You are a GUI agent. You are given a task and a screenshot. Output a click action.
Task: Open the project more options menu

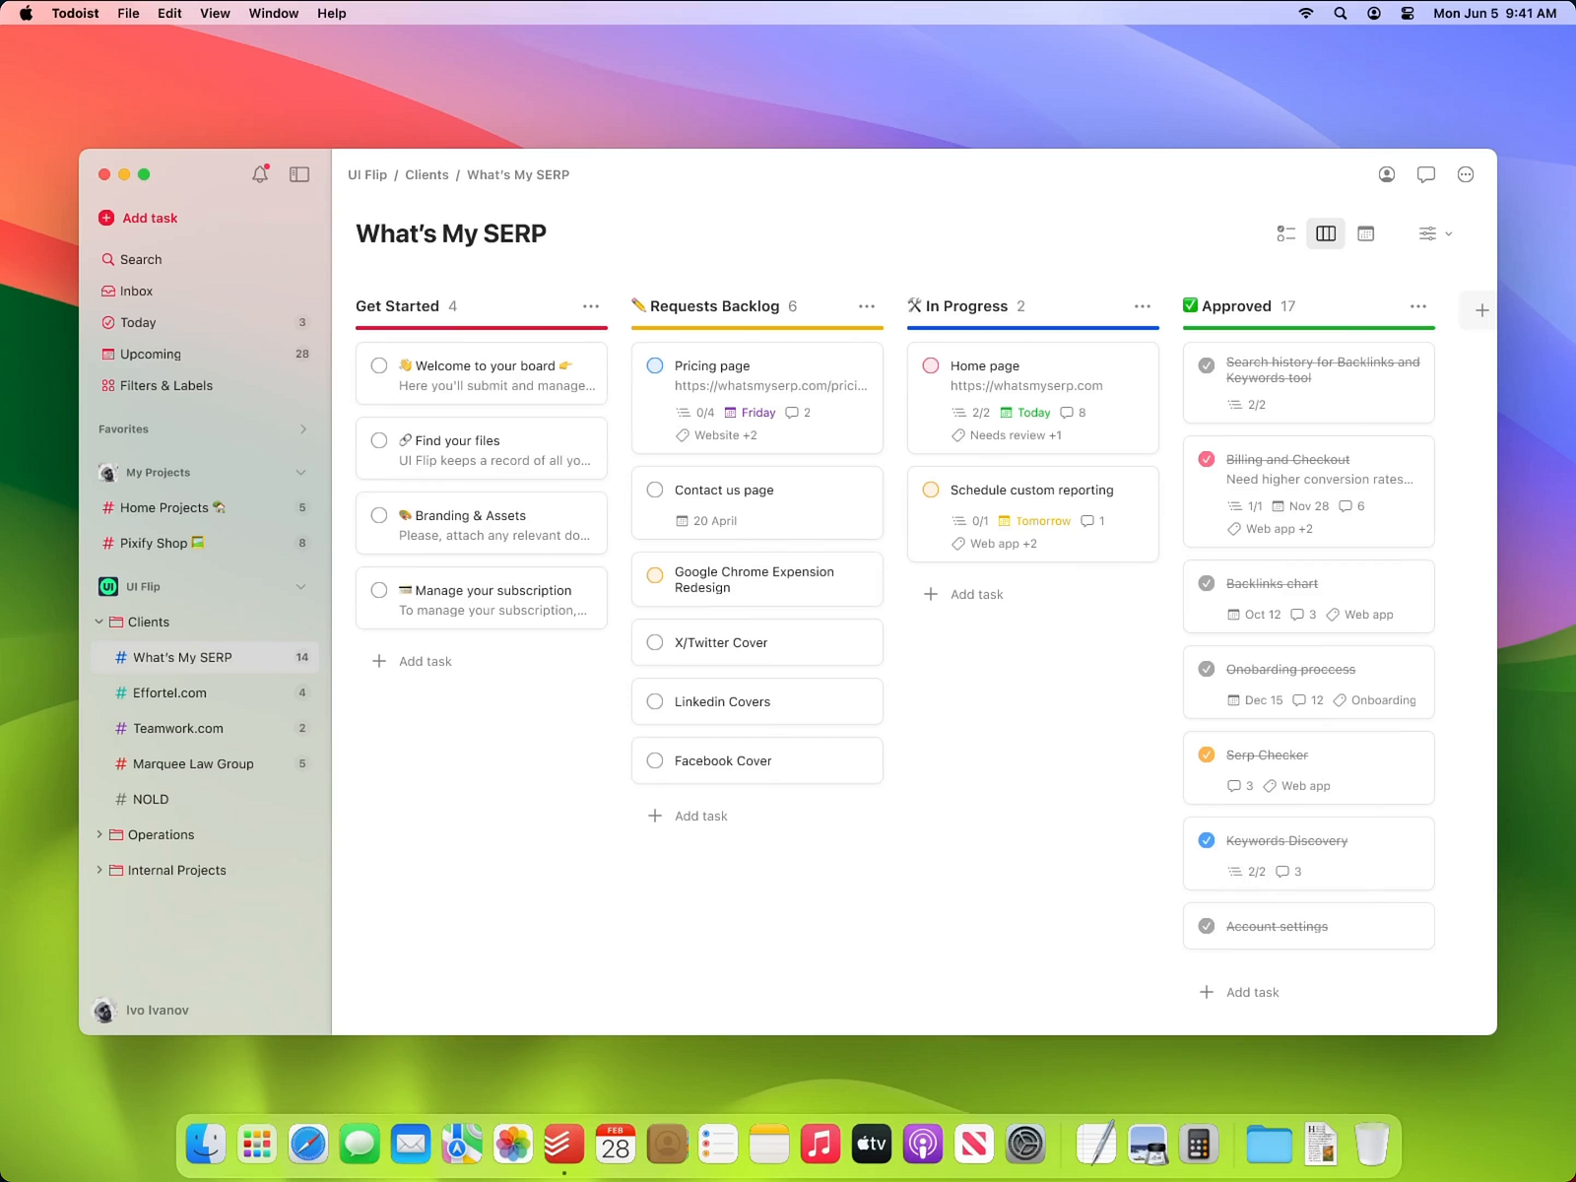(1466, 174)
